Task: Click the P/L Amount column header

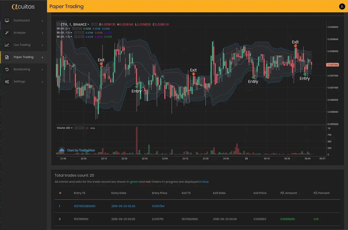Action: [x=289, y=193]
